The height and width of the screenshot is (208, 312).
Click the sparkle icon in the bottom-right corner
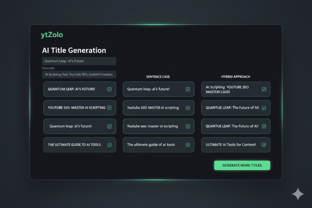point(297,194)
